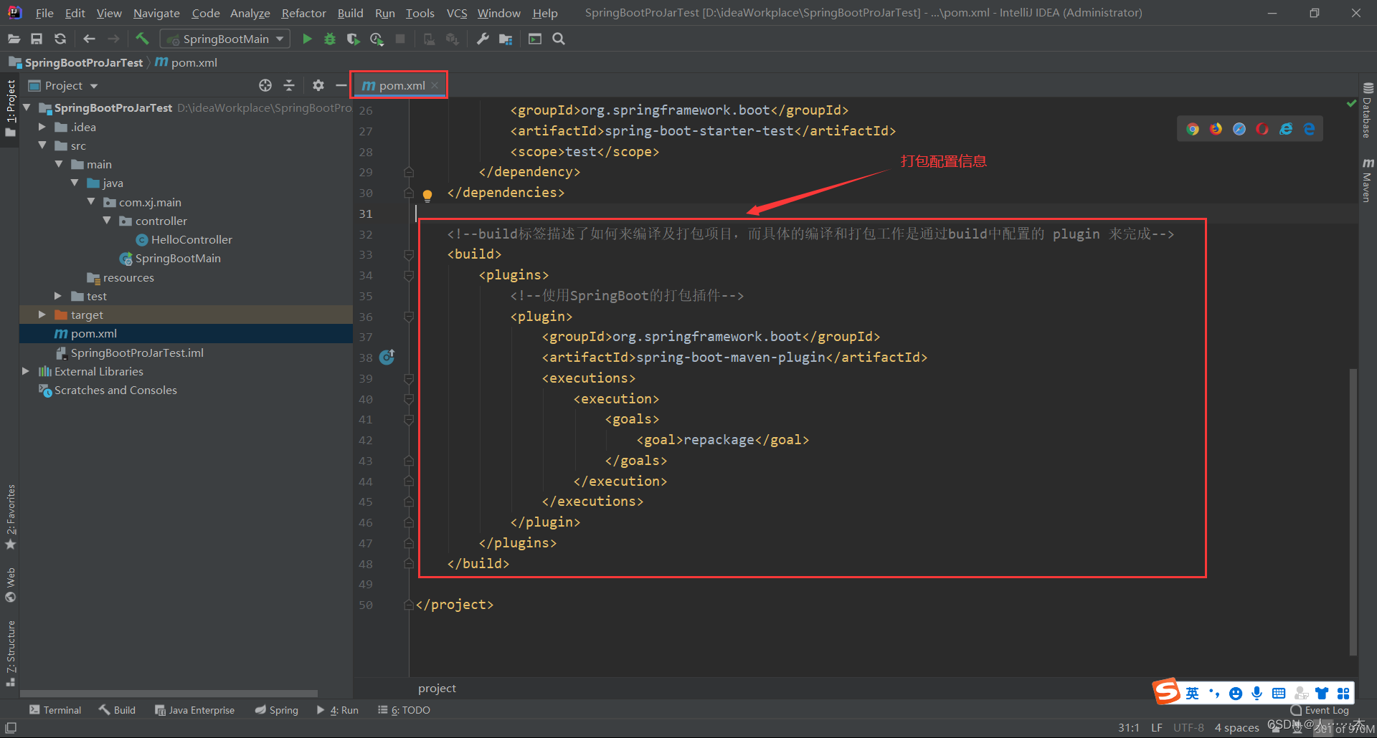This screenshot has width=1377, height=738.
Task: Open Project Structure toolbar icon
Action: tap(506, 39)
